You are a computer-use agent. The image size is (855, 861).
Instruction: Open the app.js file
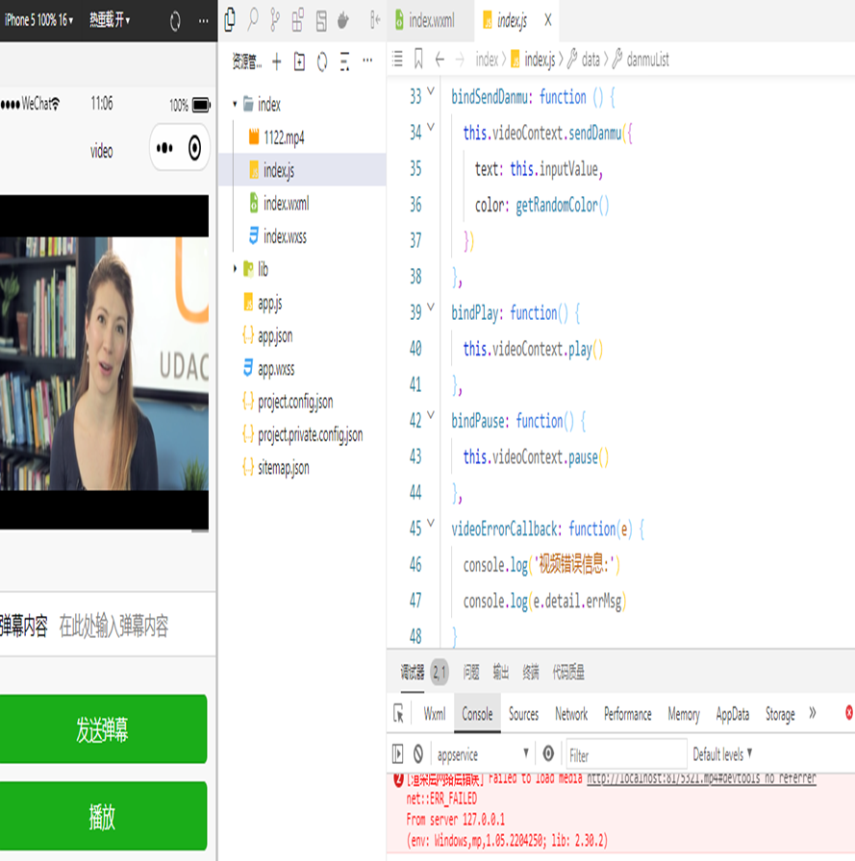302,303
